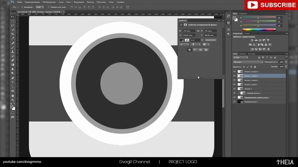Select the Ellipse shape tool
This screenshot has height=167, width=298.
(13, 91)
